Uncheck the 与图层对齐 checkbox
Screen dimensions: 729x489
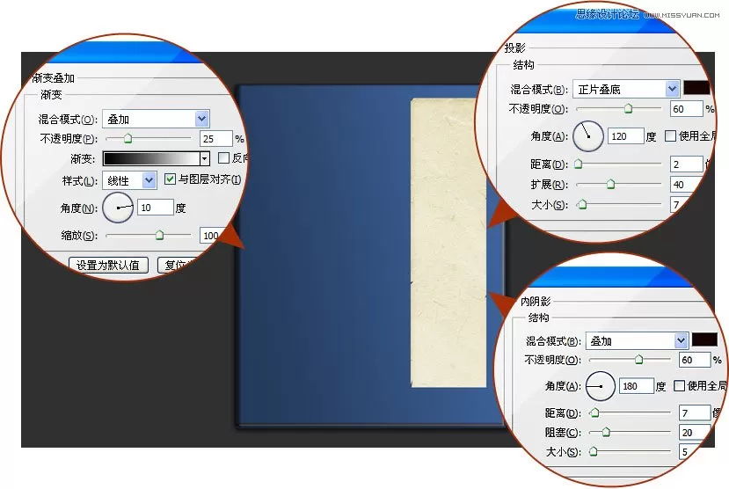tap(171, 179)
